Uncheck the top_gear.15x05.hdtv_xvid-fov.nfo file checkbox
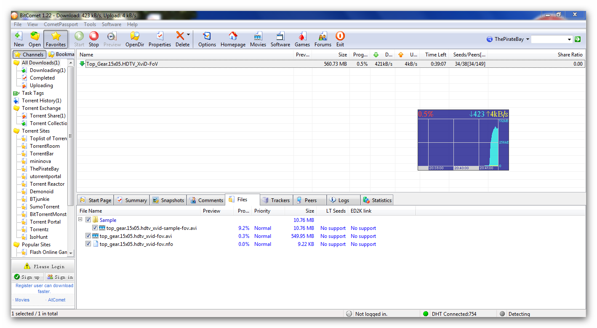Viewport: 597px width, 328px height. click(88, 244)
